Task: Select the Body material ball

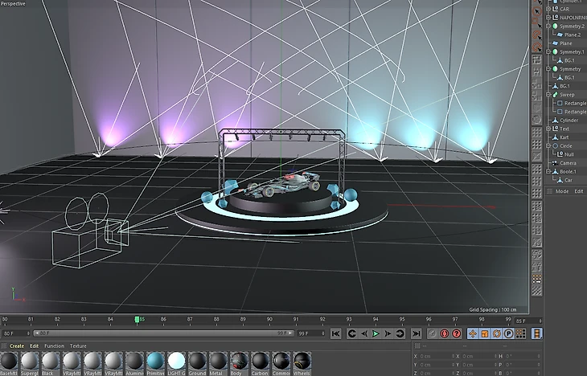Action: tap(239, 362)
